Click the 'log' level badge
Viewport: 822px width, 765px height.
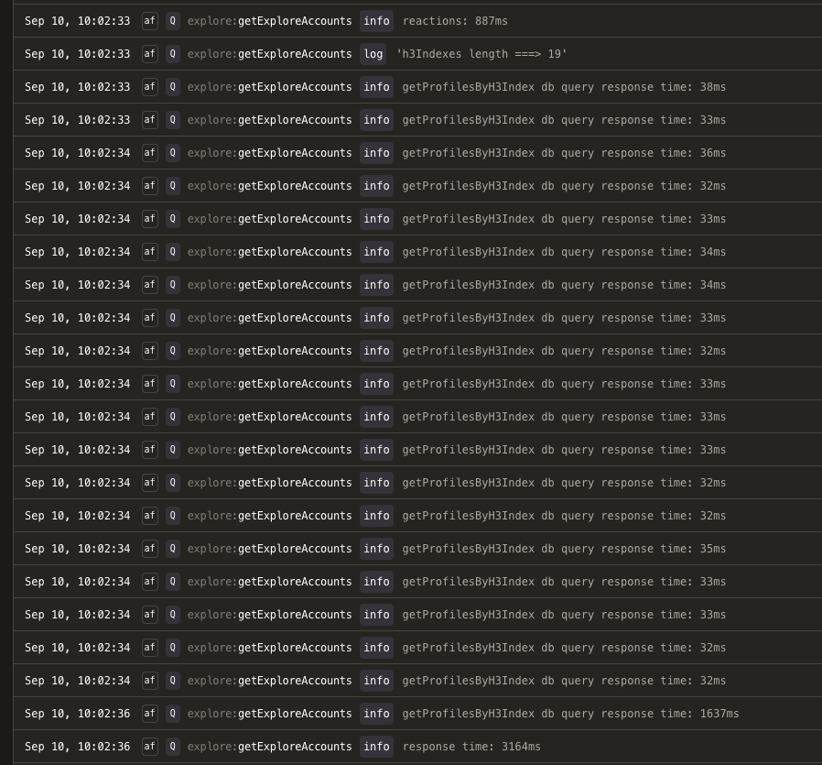(x=373, y=54)
